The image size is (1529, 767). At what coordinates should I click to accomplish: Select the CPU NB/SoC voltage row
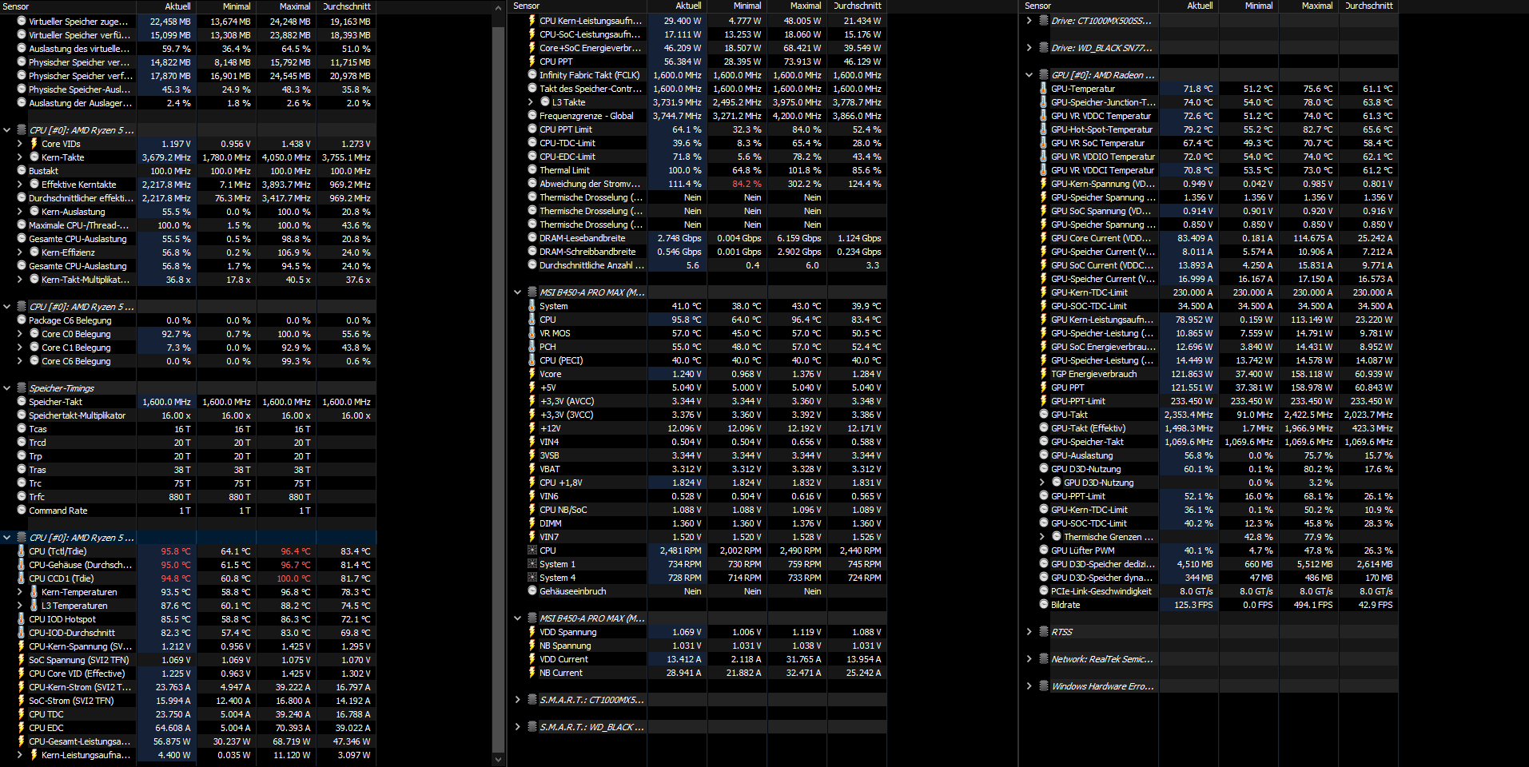click(699, 510)
